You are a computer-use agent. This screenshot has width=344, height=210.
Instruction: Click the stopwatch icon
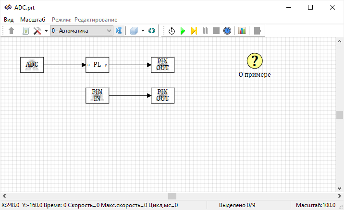pyautogui.click(x=172, y=31)
